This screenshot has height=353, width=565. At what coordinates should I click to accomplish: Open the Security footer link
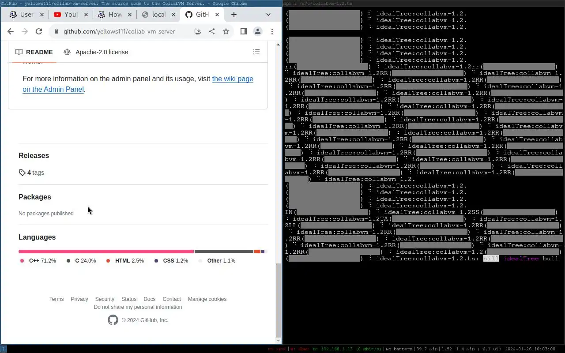click(x=105, y=299)
